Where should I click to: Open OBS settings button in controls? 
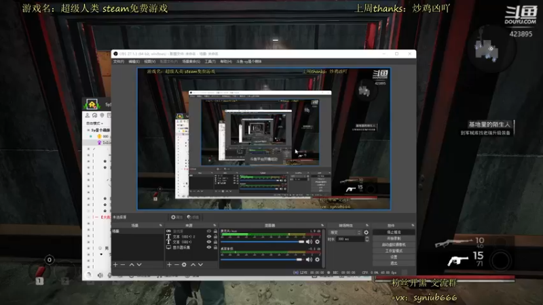[394, 257]
